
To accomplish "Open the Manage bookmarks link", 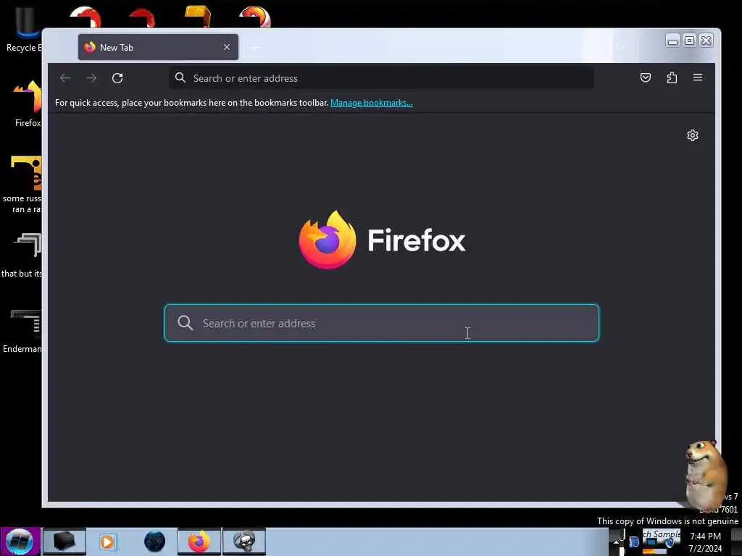I will click(x=372, y=103).
